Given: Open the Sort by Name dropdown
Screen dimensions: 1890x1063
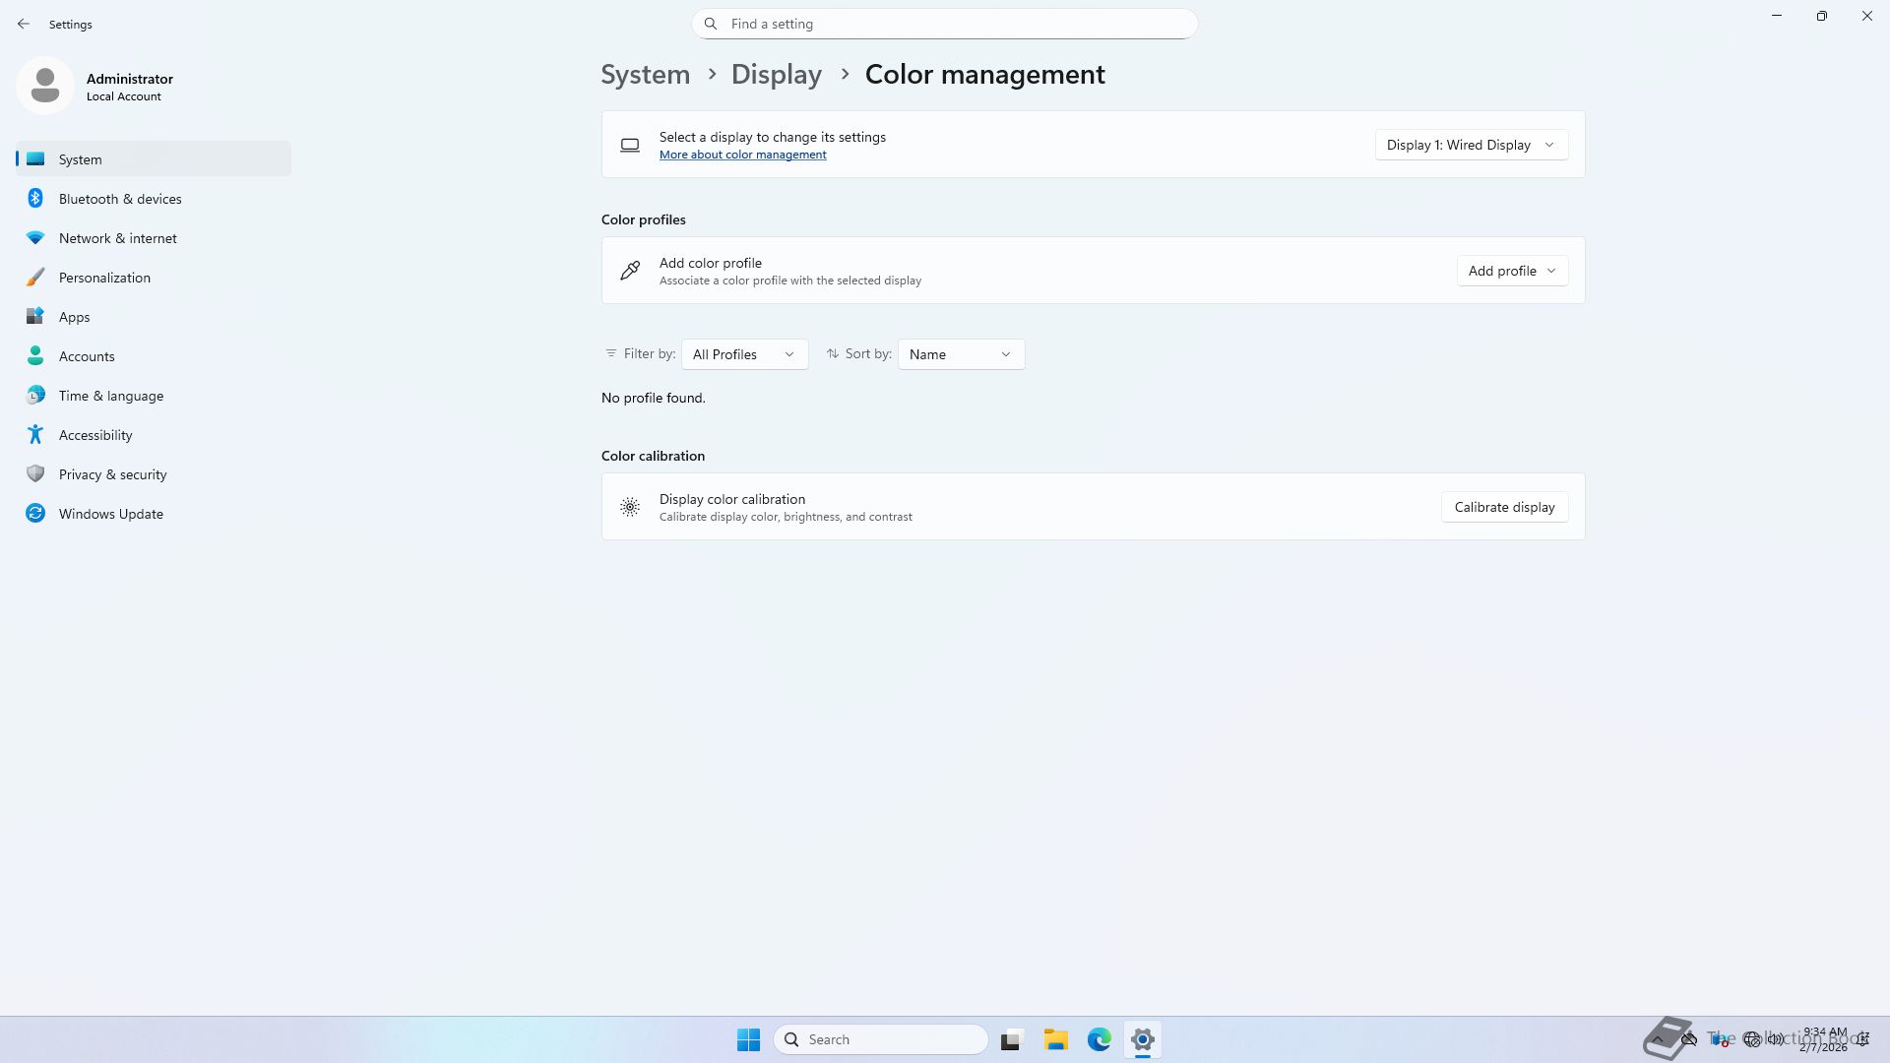Looking at the screenshot, I should [x=960, y=354].
